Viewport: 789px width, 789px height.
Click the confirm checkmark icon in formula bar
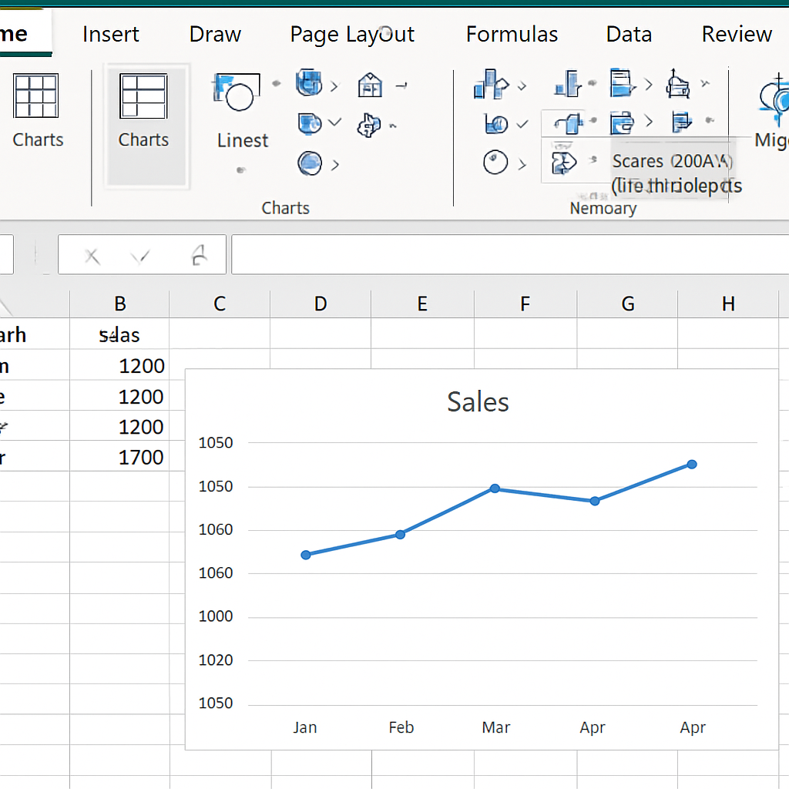pos(140,257)
